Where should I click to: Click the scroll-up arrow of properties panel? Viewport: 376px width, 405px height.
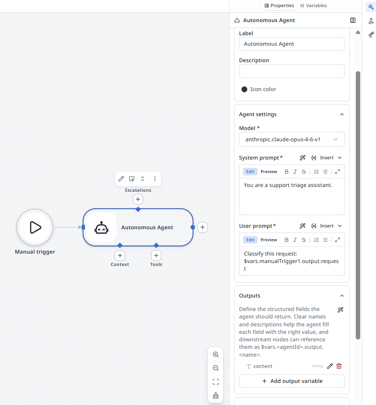click(358, 32)
